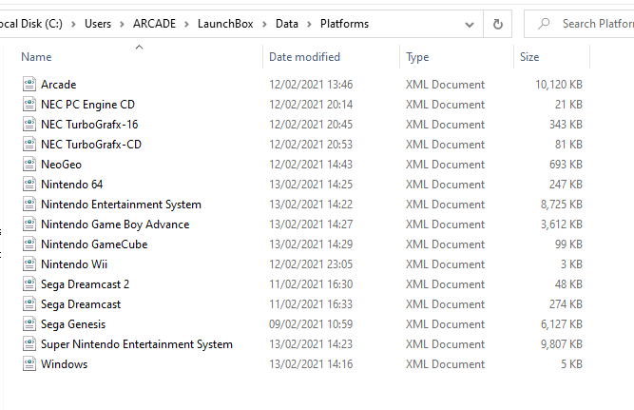Screen dimensions: 634x410
Task: Click the 10,120 KB size value
Action: (559, 84)
